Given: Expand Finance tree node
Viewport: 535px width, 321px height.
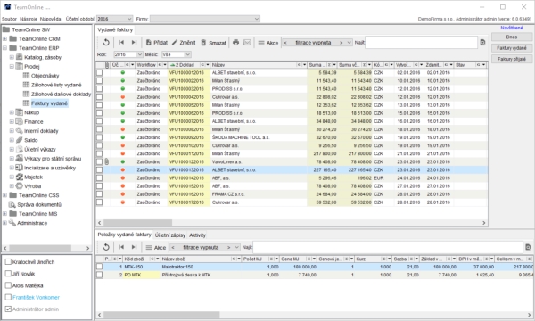Looking at the screenshot, I should [x=12, y=122].
